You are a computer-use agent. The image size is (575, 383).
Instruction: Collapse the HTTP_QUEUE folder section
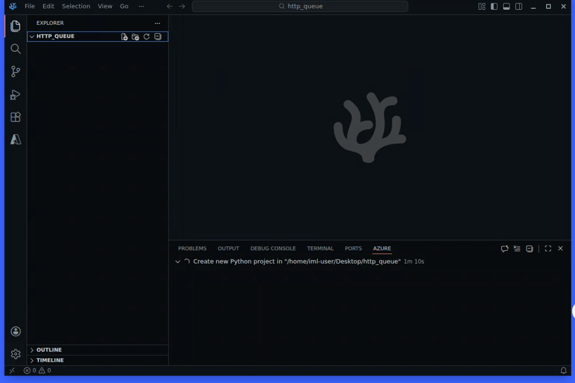(x=32, y=36)
